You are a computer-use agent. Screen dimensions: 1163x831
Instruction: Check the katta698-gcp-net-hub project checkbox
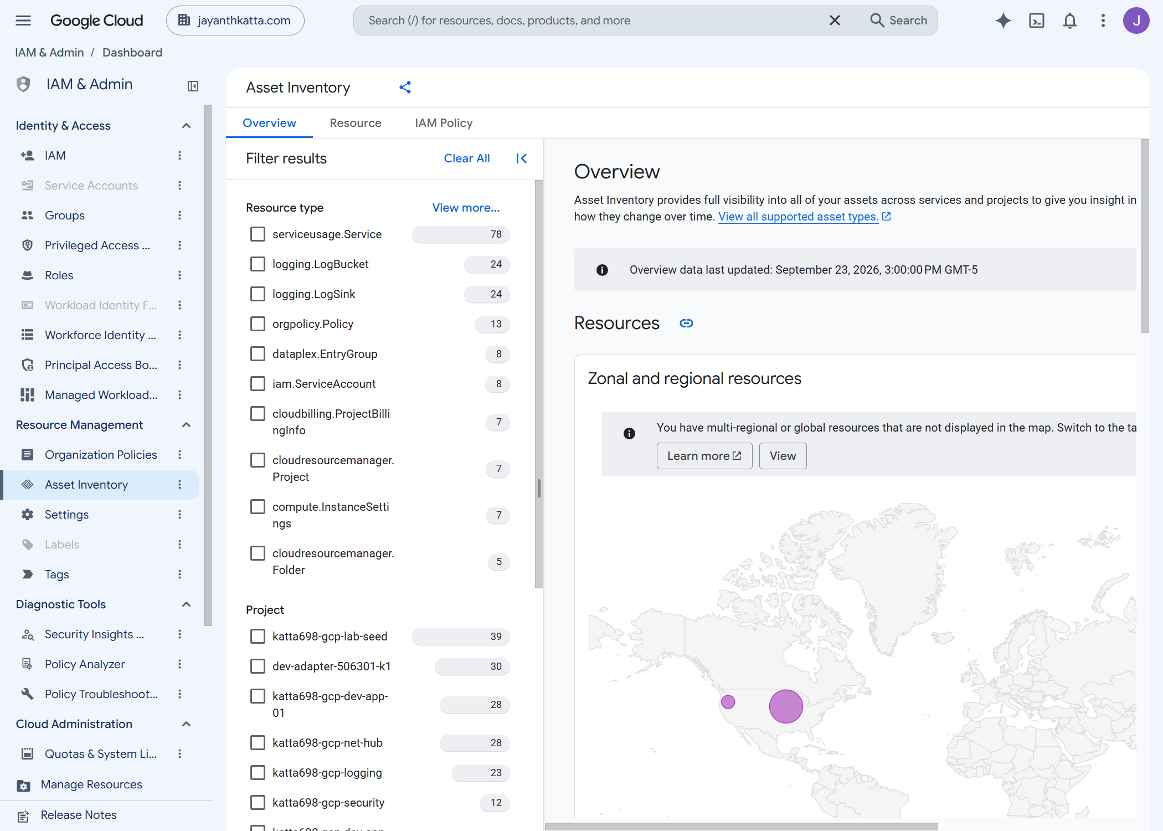click(x=258, y=743)
